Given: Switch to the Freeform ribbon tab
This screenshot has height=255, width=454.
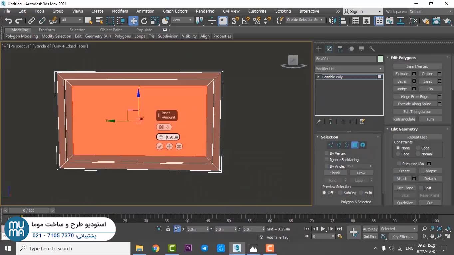Looking at the screenshot, I should click(47, 30).
